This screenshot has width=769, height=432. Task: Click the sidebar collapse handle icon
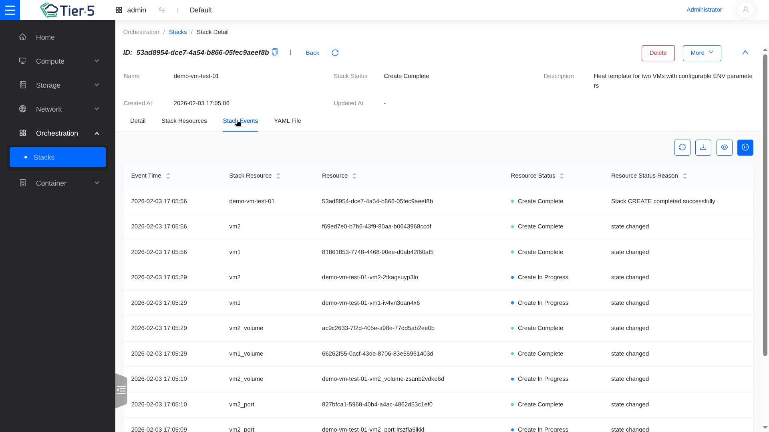[121, 390]
